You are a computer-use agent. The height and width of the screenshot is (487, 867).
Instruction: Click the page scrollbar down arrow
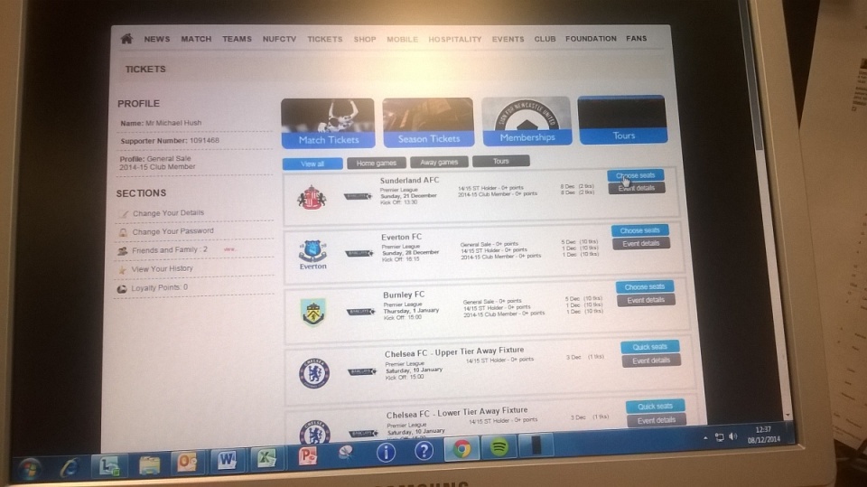[788, 415]
